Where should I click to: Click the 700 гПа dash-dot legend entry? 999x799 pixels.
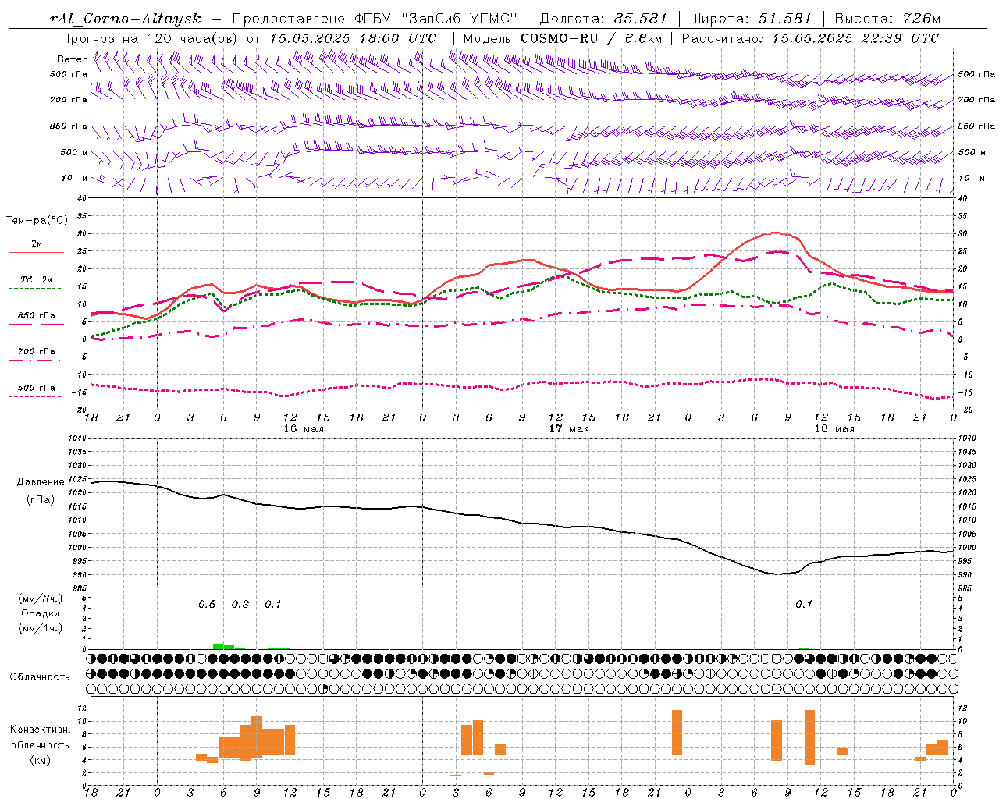(x=36, y=351)
